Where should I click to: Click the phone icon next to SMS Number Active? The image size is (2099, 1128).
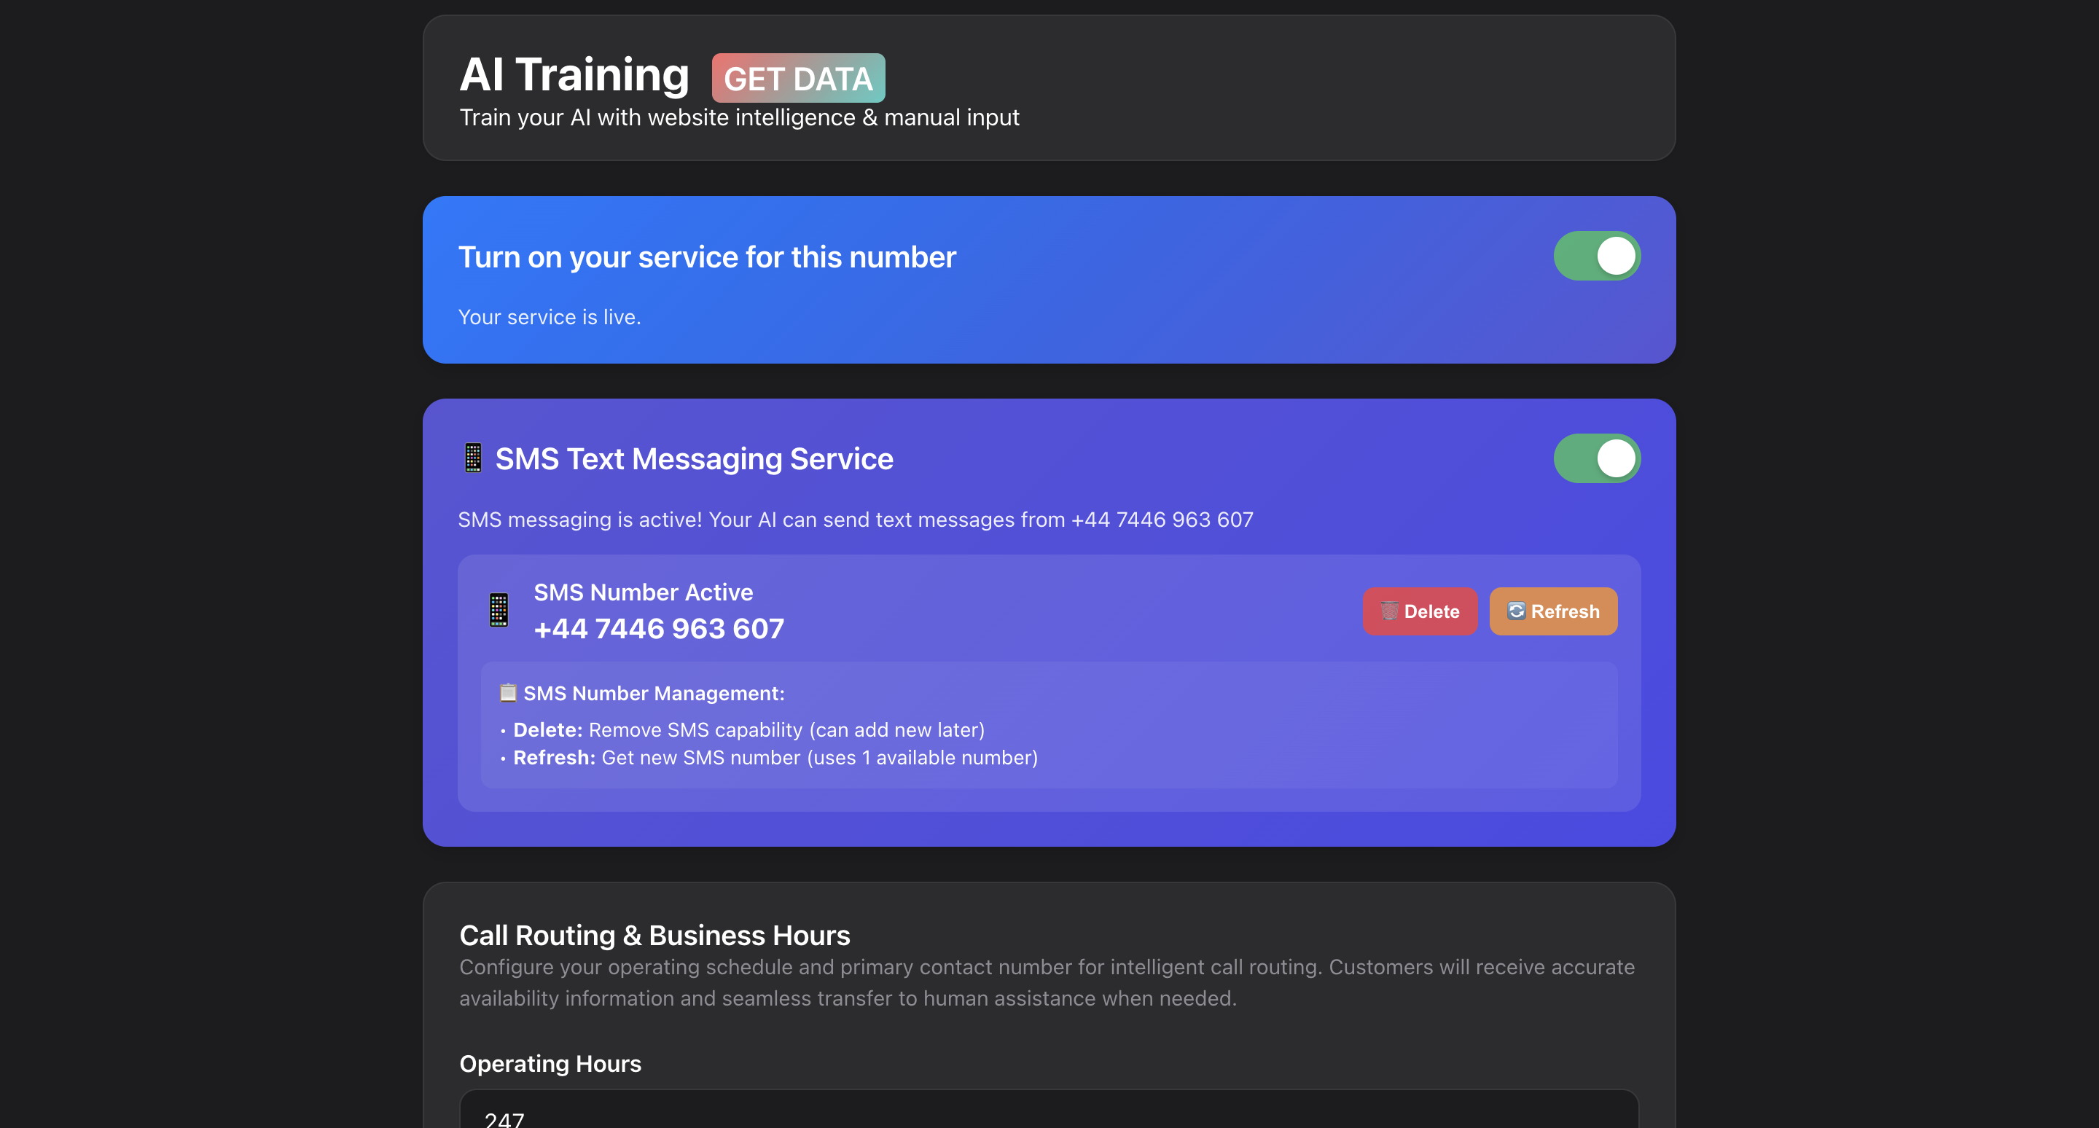499,610
